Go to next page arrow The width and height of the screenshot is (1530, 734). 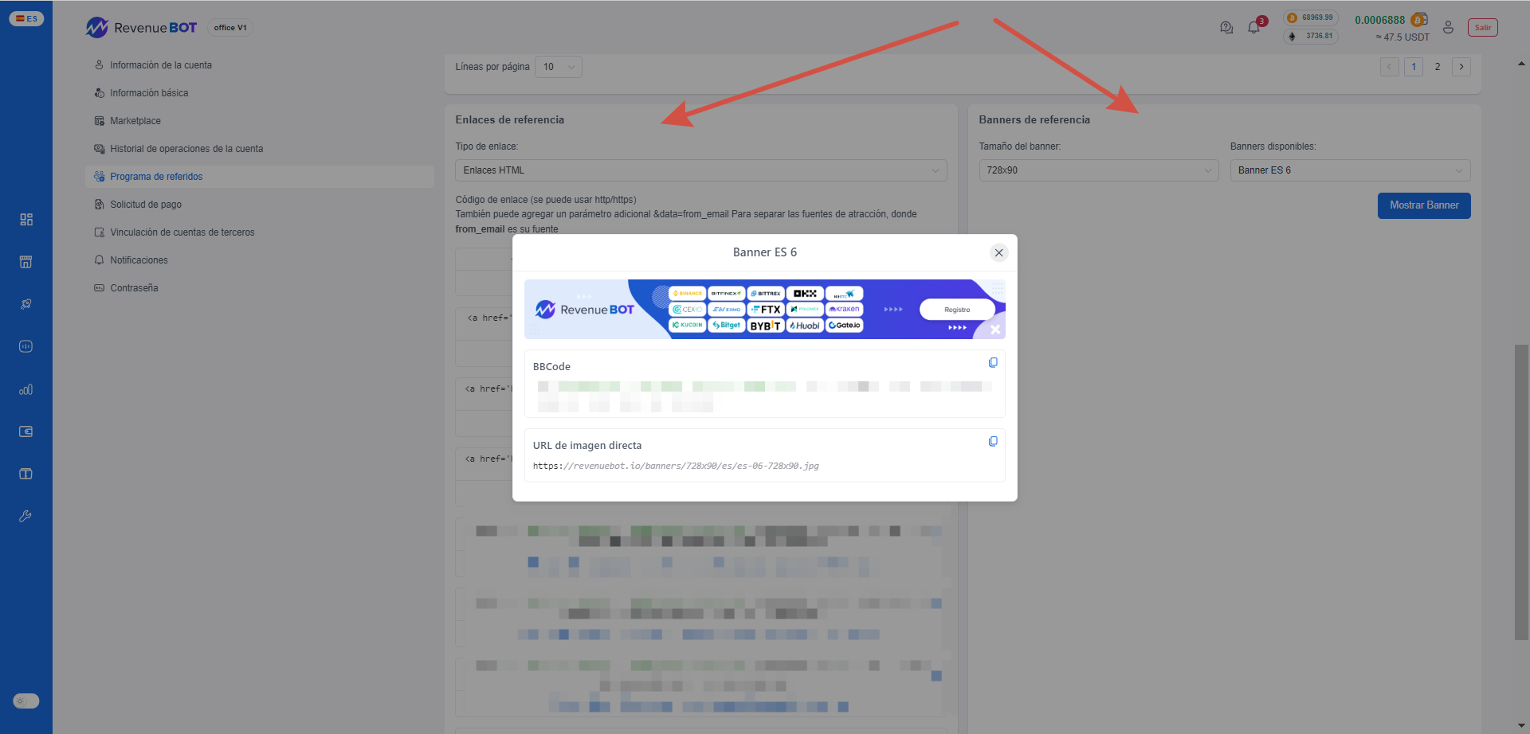point(1461,67)
